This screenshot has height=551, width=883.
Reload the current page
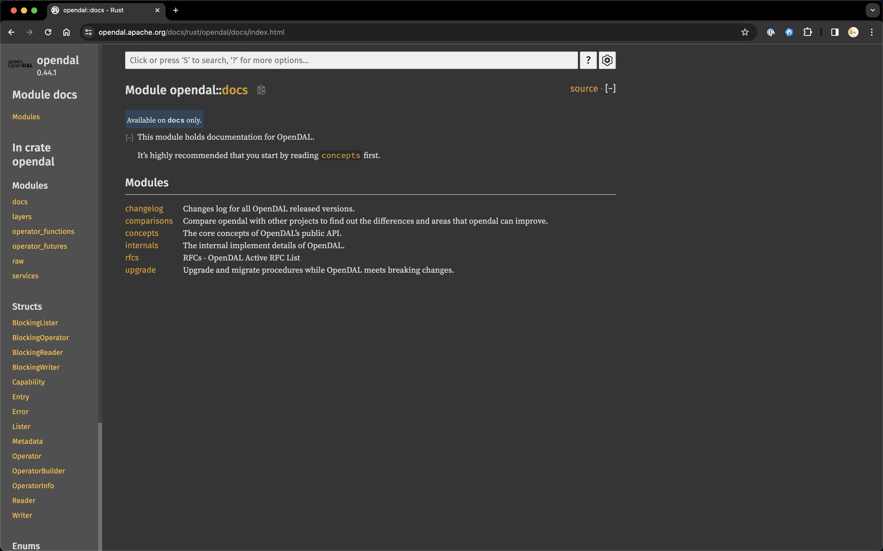(x=48, y=32)
